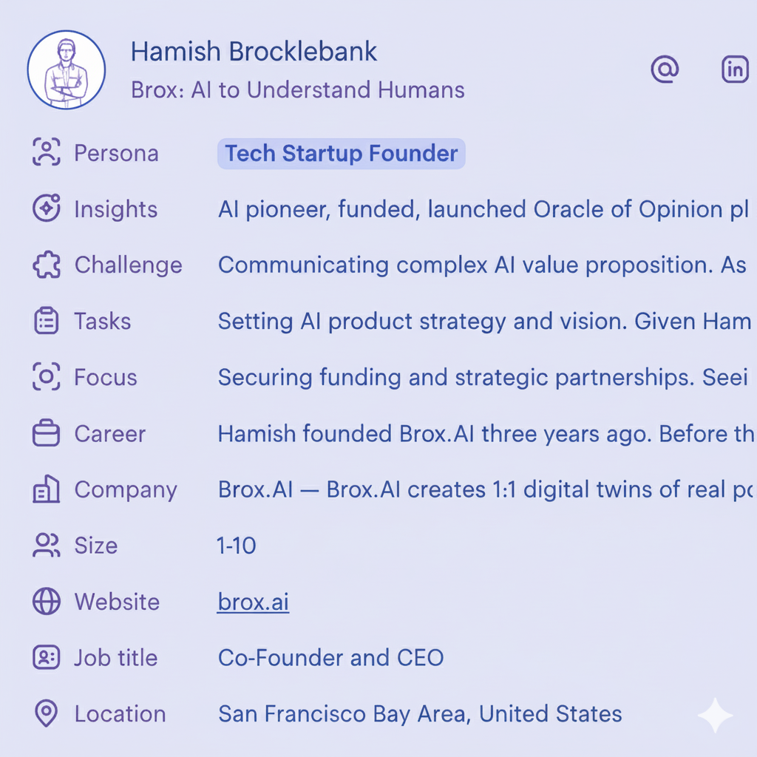Click the Challenge puzzle piece icon
This screenshot has height=757, width=757.
pyautogui.click(x=47, y=265)
